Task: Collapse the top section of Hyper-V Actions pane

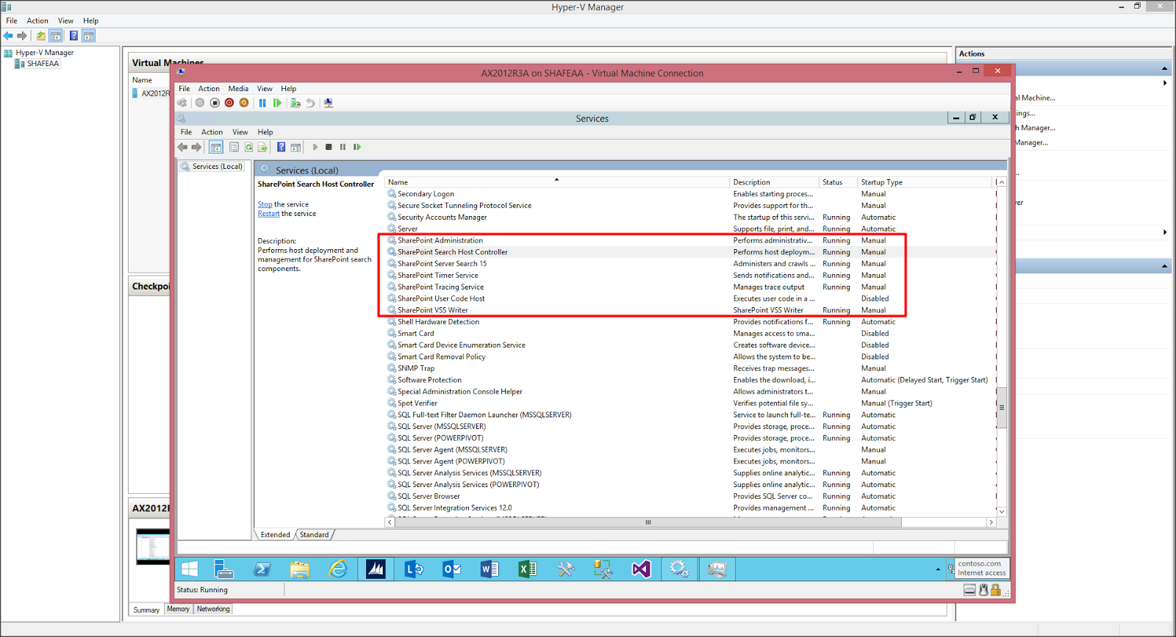Action: click(1164, 68)
